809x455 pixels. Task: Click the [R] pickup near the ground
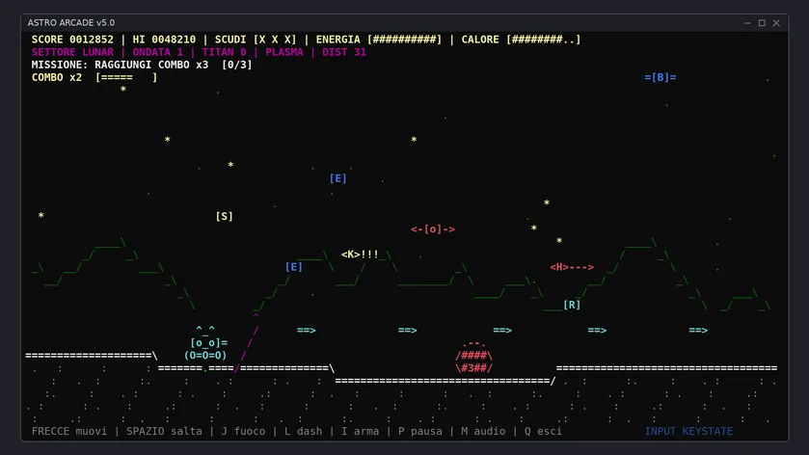572,305
